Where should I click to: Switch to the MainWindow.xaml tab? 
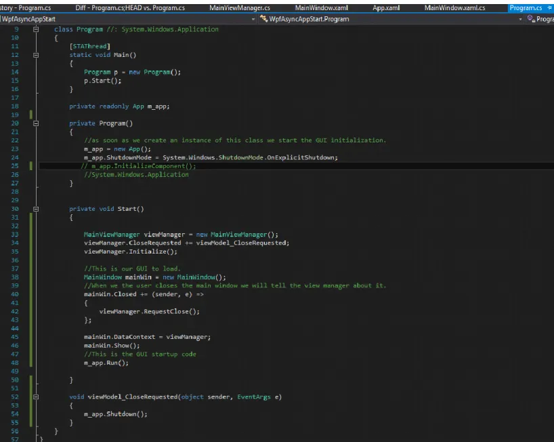point(321,7)
